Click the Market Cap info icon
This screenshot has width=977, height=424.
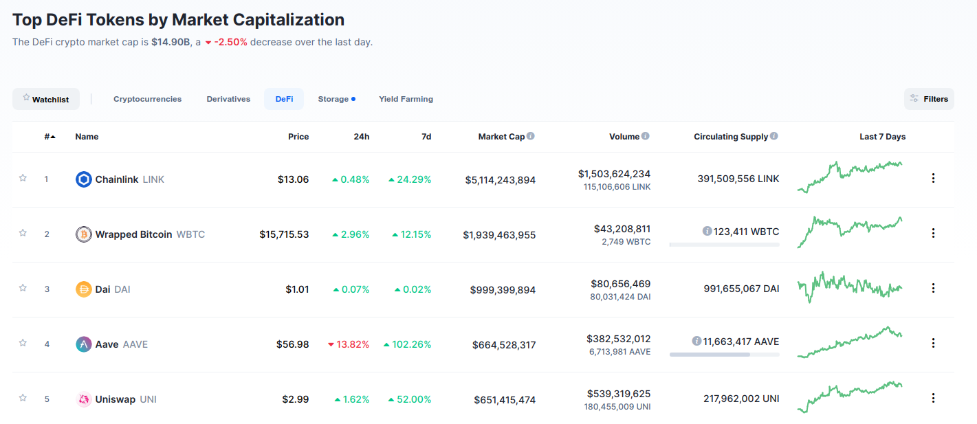click(530, 135)
